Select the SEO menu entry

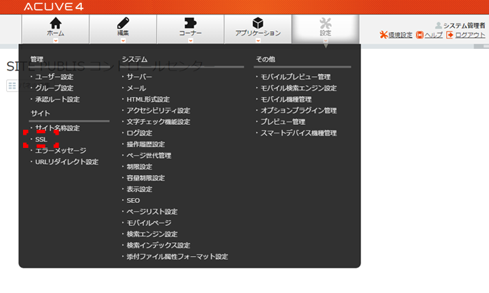tap(133, 200)
